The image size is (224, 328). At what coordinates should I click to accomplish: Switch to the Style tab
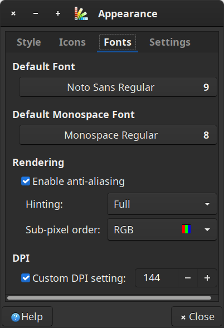pyautogui.click(x=29, y=42)
